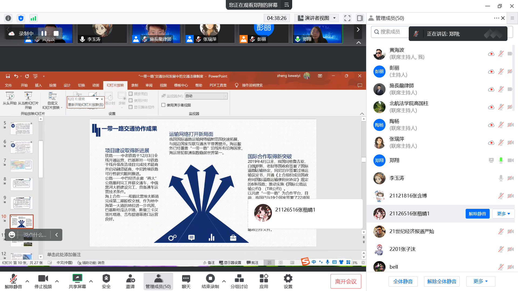The height and width of the screenshot is (291, 518).
Task: Open the 监视器 自动 combo box
Action: 206,96
